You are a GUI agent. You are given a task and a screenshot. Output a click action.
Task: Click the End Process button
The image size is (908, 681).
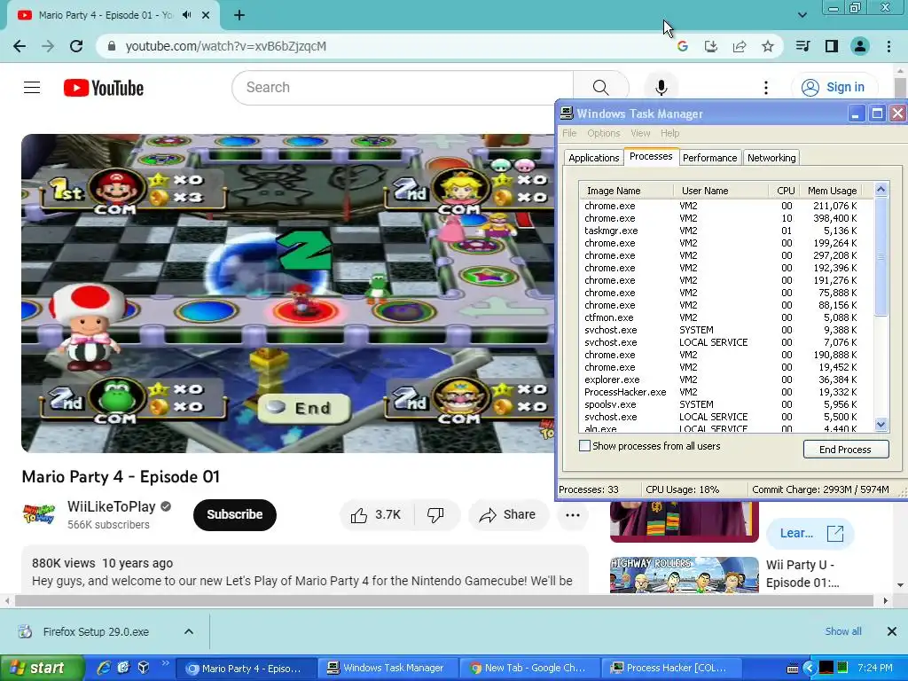click(x=845, y=450)
